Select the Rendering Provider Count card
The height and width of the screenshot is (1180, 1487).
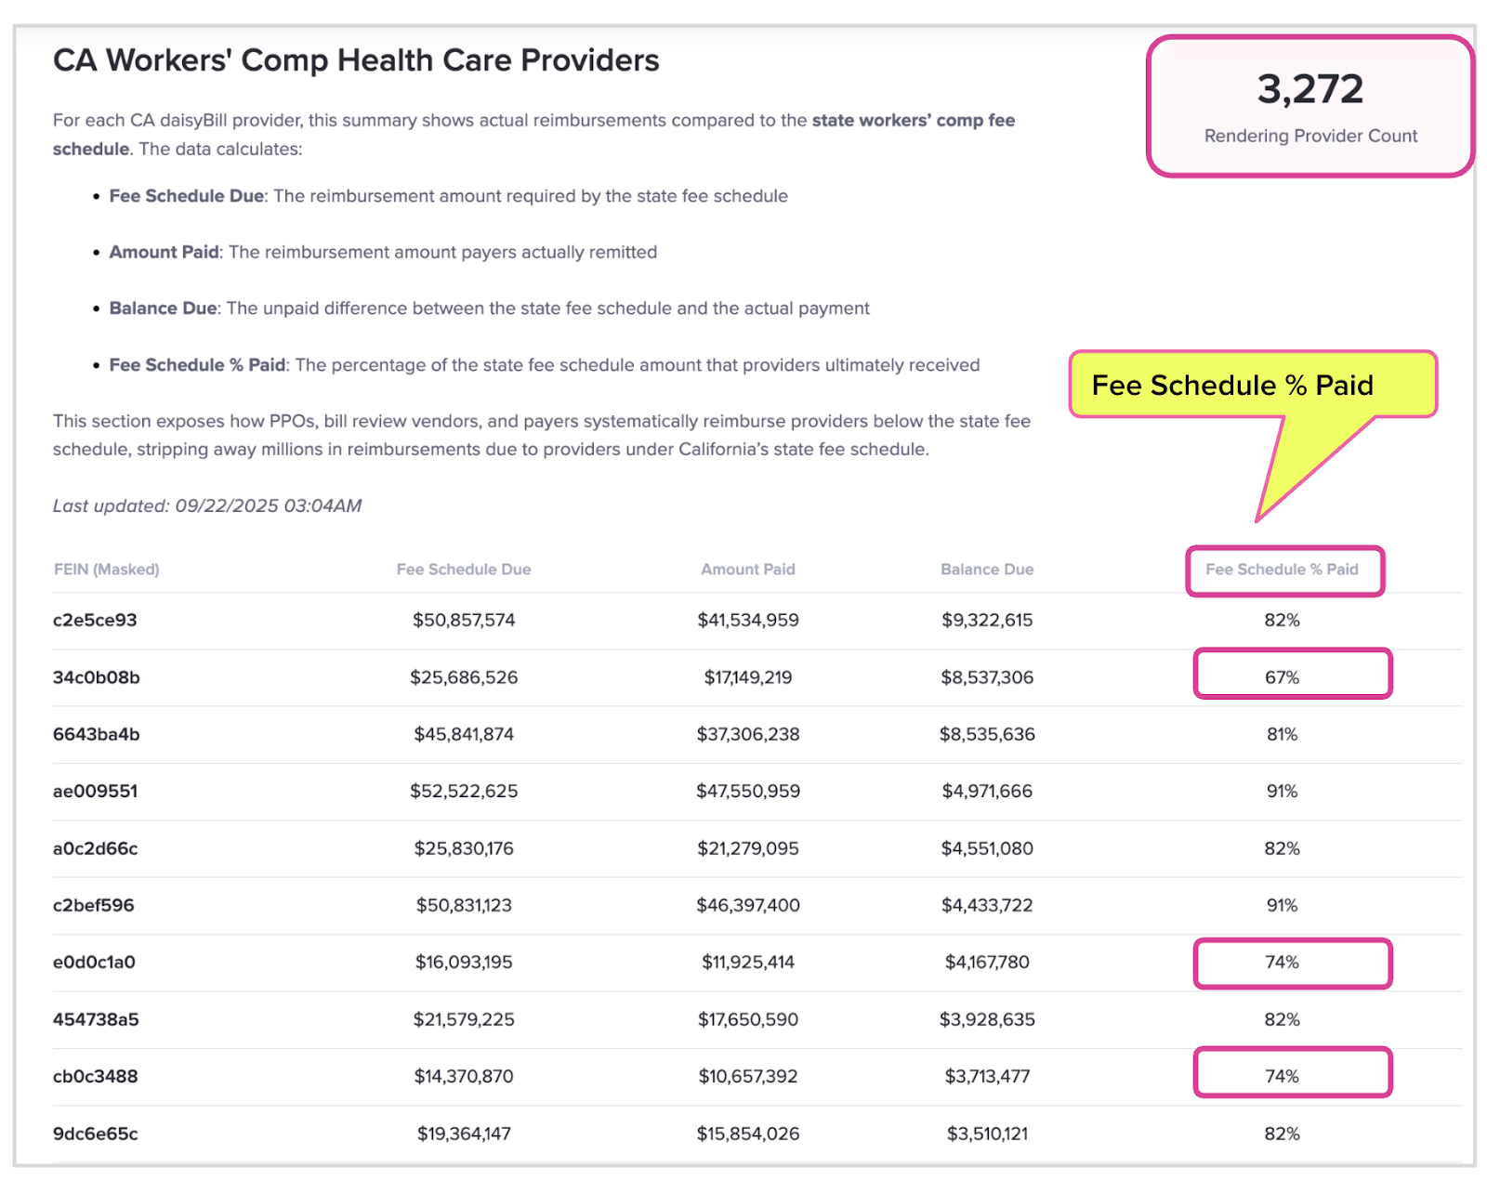click(x=1309, y=107)
